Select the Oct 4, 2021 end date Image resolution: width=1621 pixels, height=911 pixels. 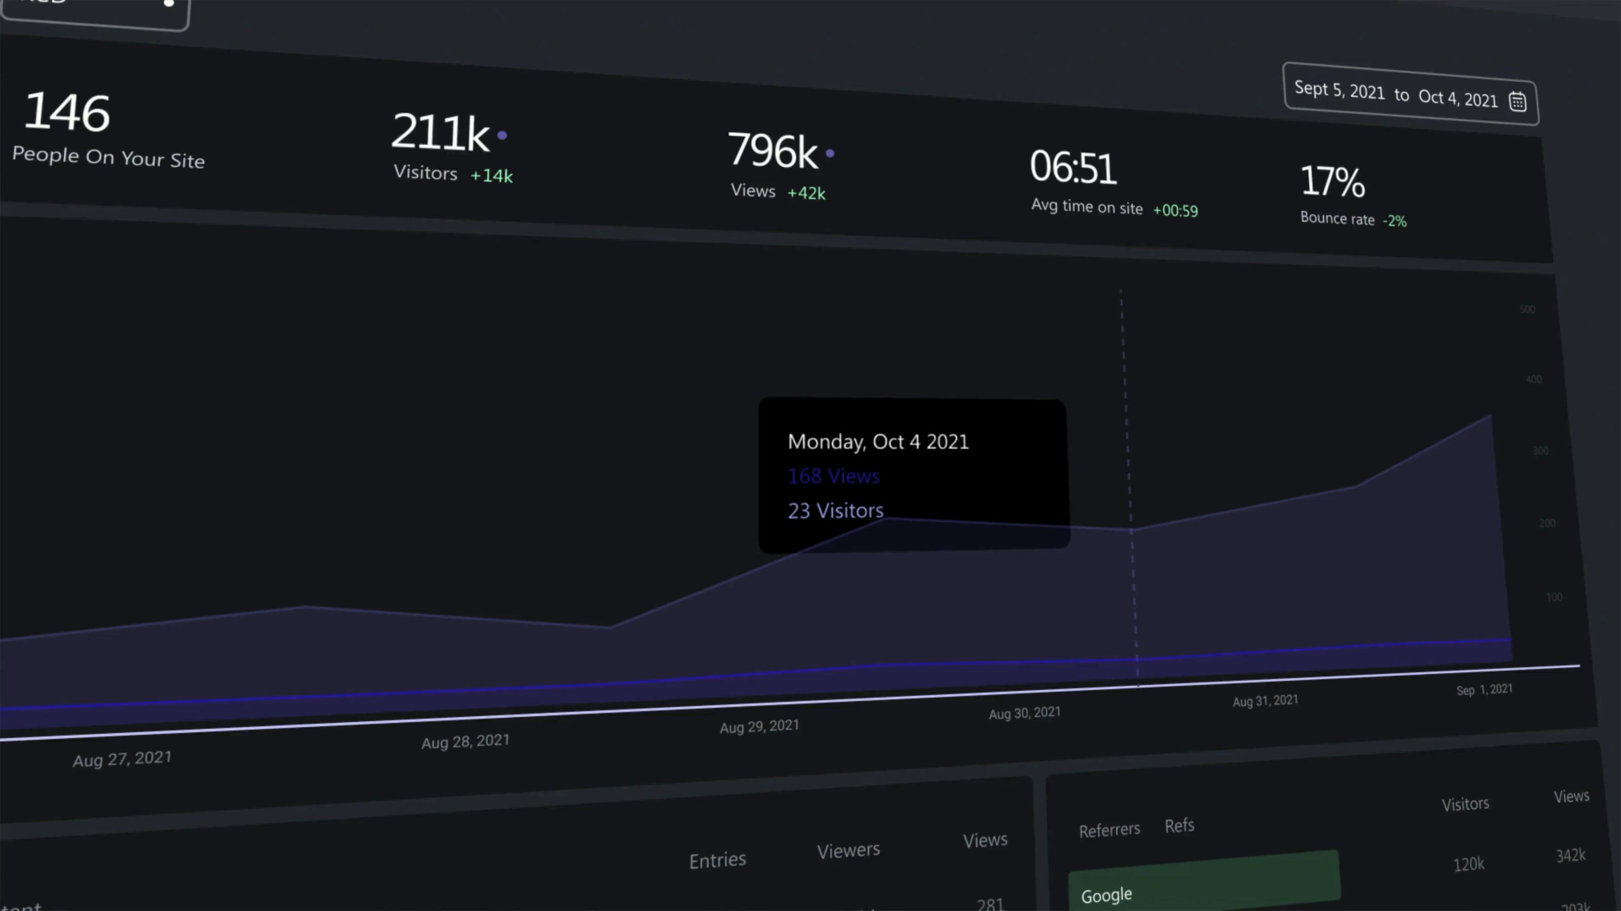coord(1457,98)
